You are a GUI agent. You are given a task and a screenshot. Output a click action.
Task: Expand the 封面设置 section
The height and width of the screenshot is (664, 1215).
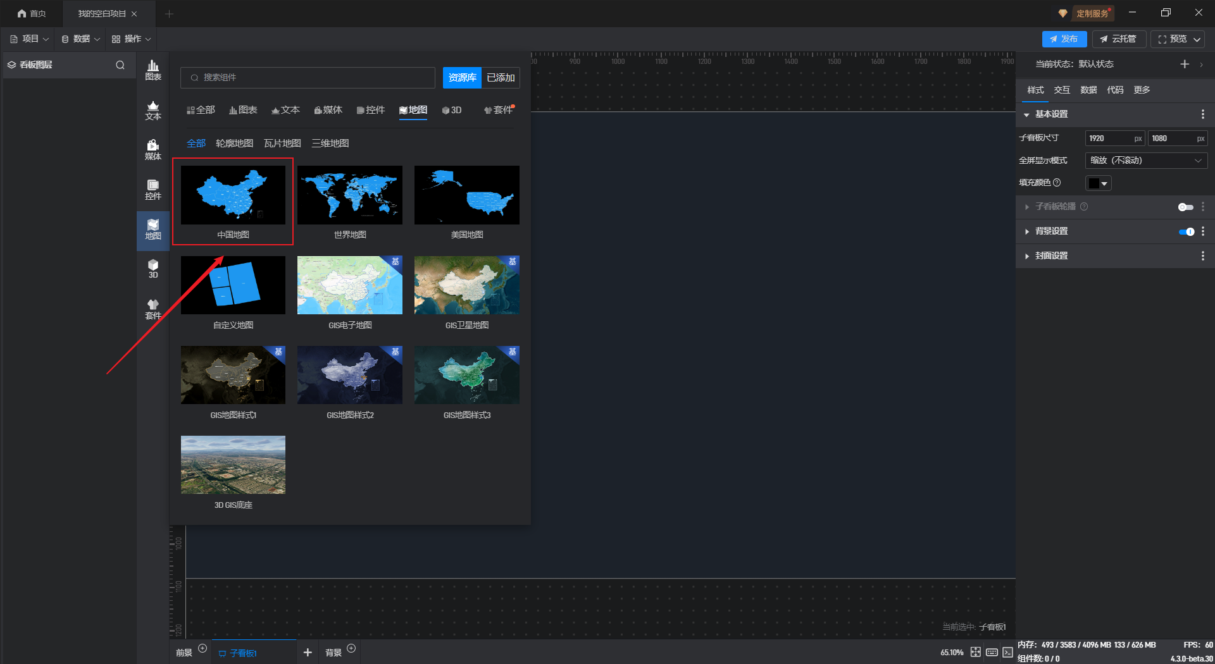coord(1051,256)
